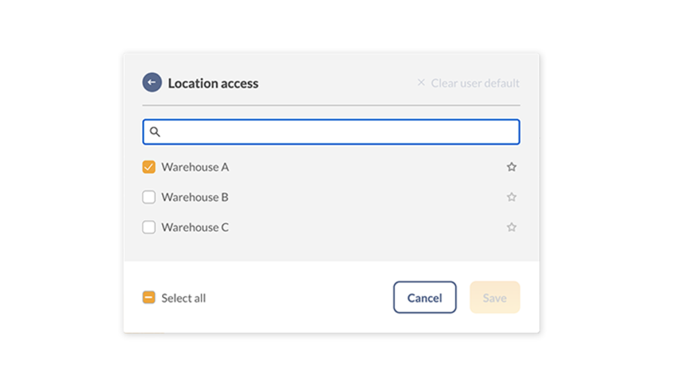Viewport: 680px width, 382px height.
Task: Click the Warehouse B row
Action: pos(331,197)
